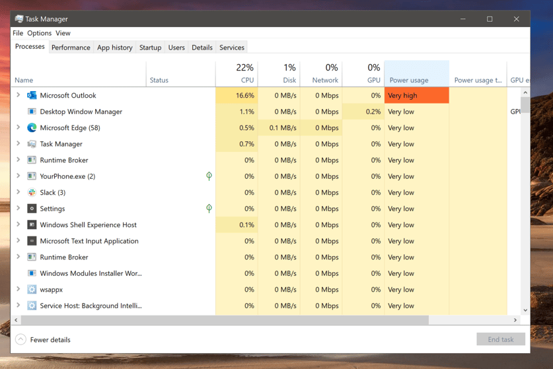Sort by Power usage trend column
553x369 pixels.
click(478, 74)
